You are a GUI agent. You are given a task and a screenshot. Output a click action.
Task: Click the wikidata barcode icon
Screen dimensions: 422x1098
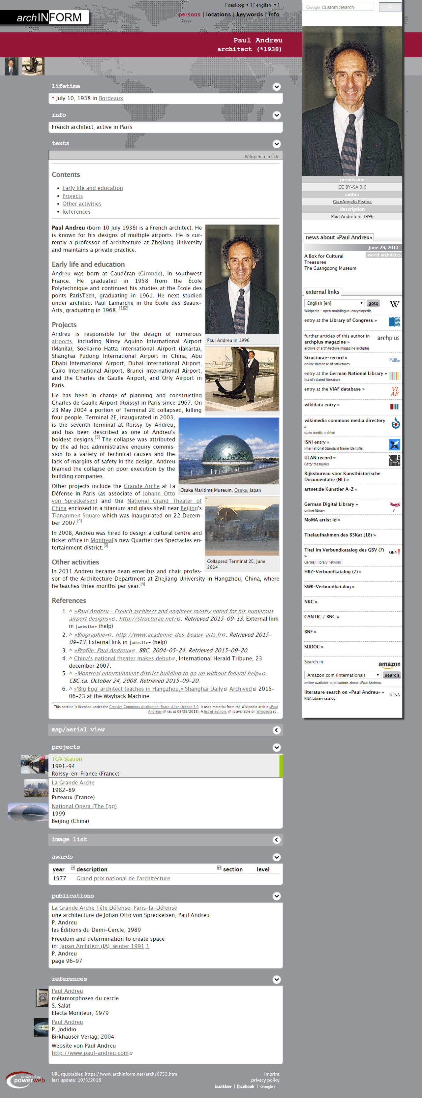click(395, 406)
